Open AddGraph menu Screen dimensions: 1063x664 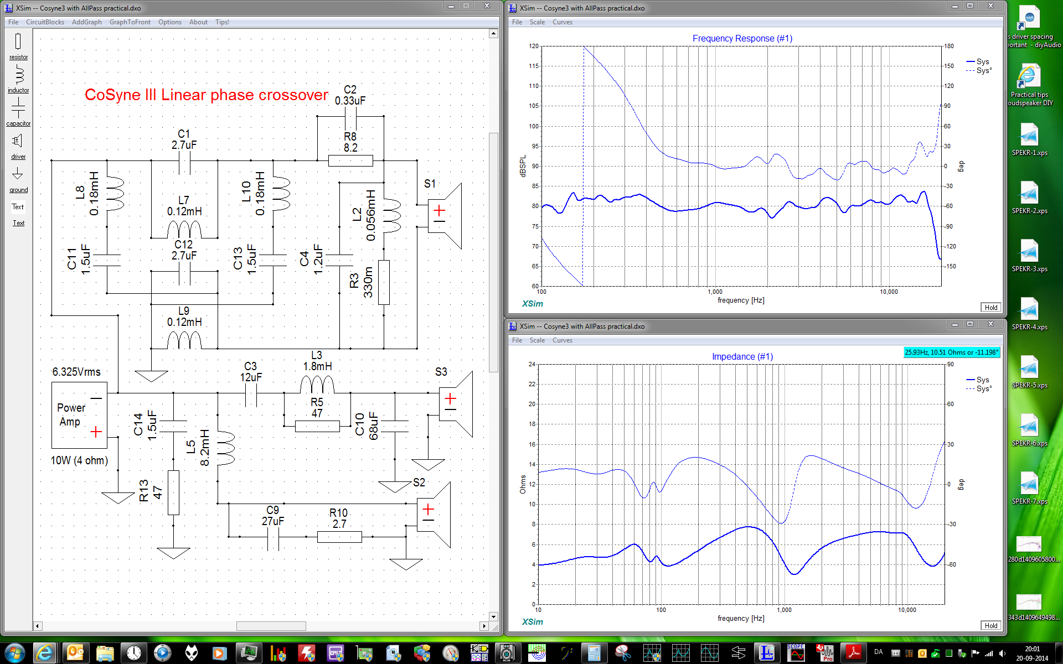coord(87,22)
